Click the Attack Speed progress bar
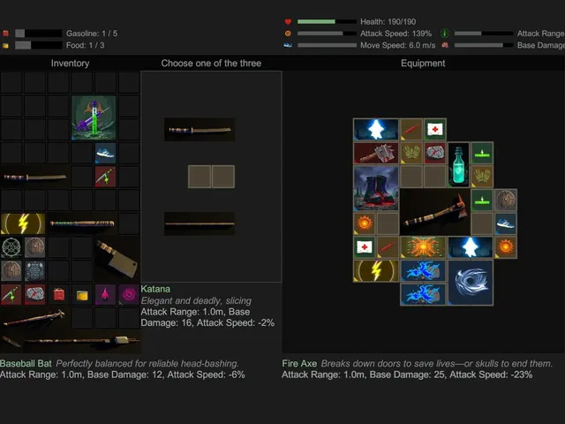565x424 pixels. [328, 34]
